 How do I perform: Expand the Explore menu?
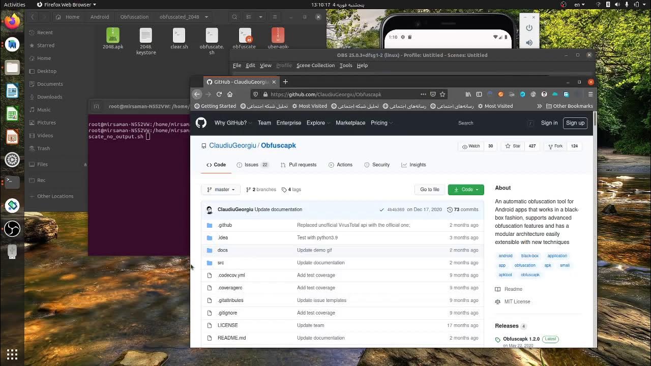[x=318, y=123]
